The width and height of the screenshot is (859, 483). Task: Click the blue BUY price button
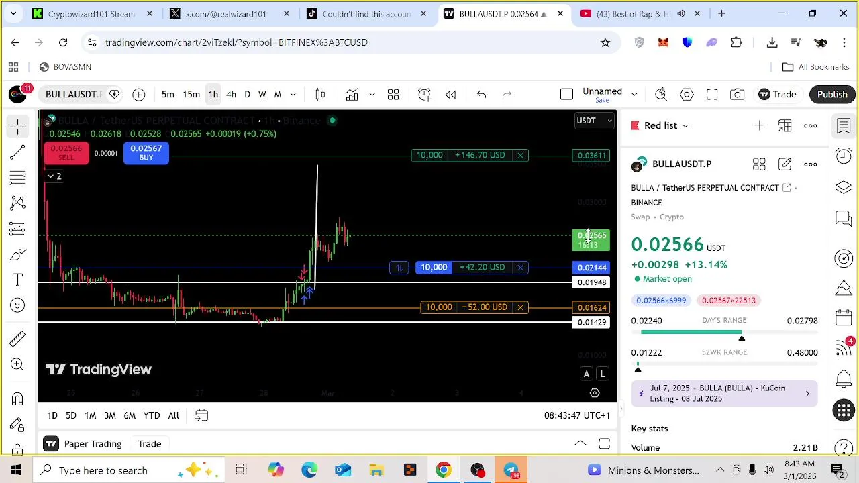146,153
